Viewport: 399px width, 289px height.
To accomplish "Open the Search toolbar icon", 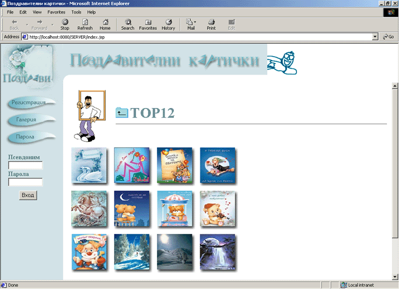I will pyautogui.click(x=128, y=25).
